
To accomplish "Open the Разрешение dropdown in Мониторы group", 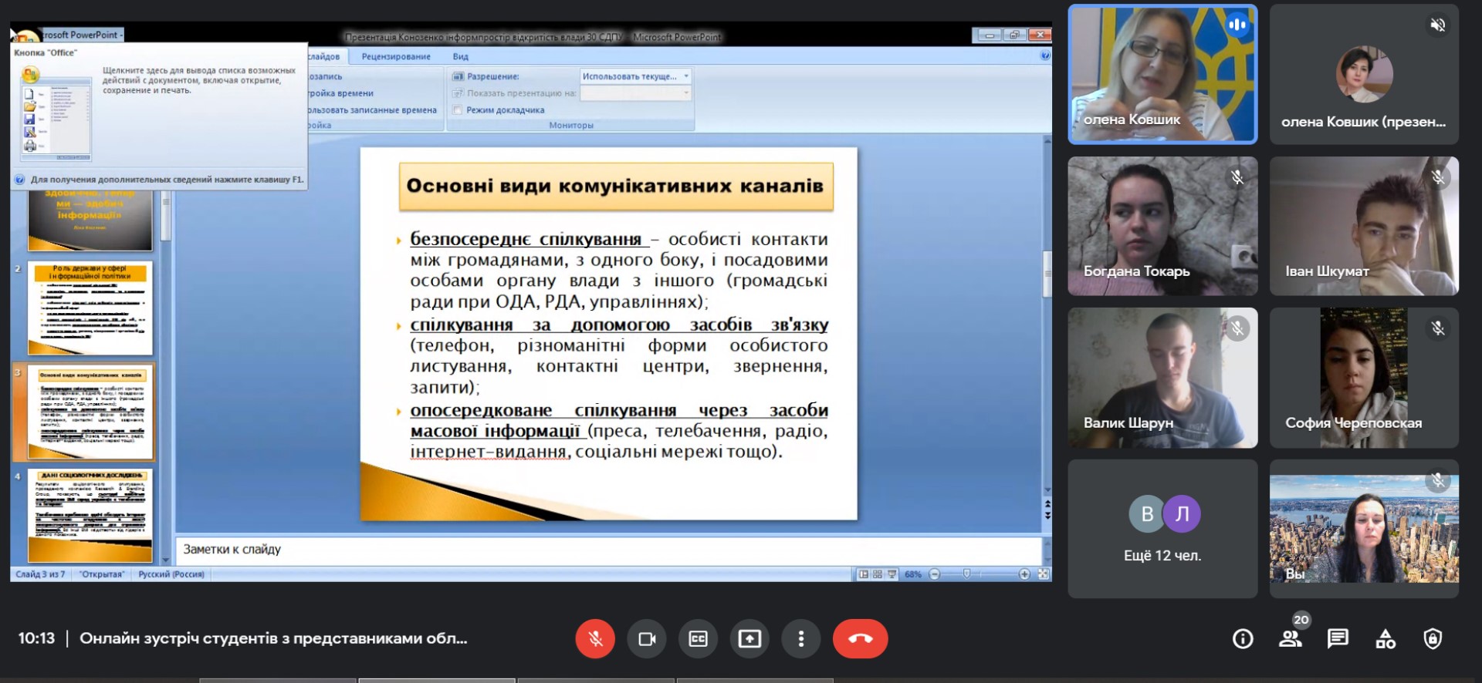I will click(635, 76).
